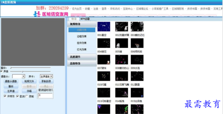Viewport: 223px width, 114px height.
Task: Click the 手机访问 mobile access link
Action: point(115,9)
